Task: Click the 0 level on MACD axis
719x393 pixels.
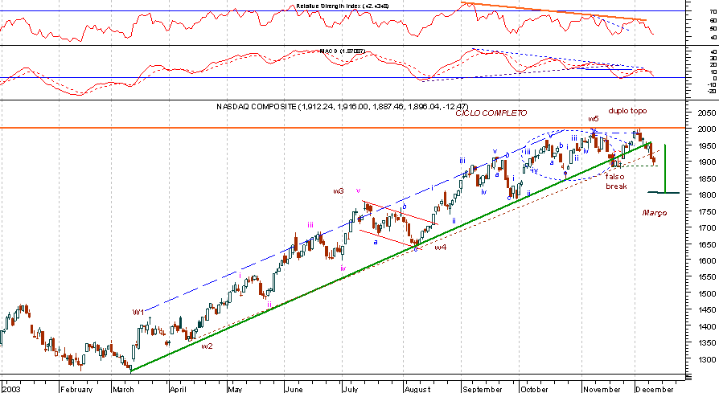Action: point(714,78)
